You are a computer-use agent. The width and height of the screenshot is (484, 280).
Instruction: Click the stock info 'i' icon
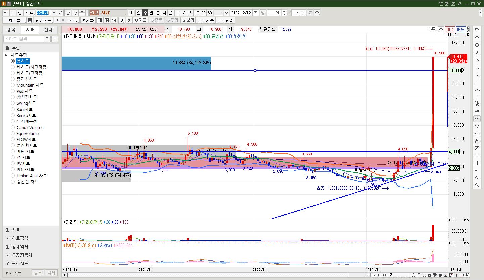tap(131, 13)
